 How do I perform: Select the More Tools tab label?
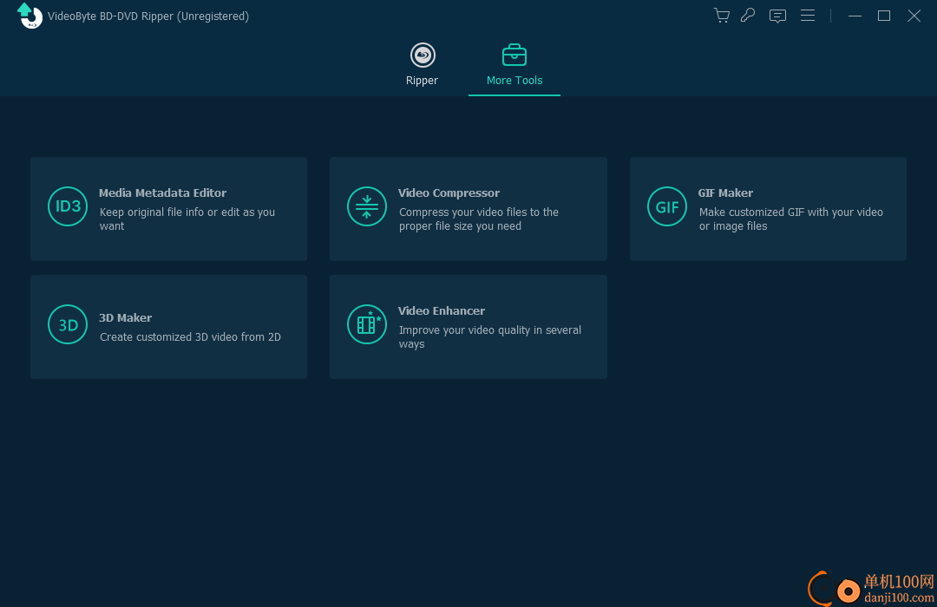click(x=514, y=80)
